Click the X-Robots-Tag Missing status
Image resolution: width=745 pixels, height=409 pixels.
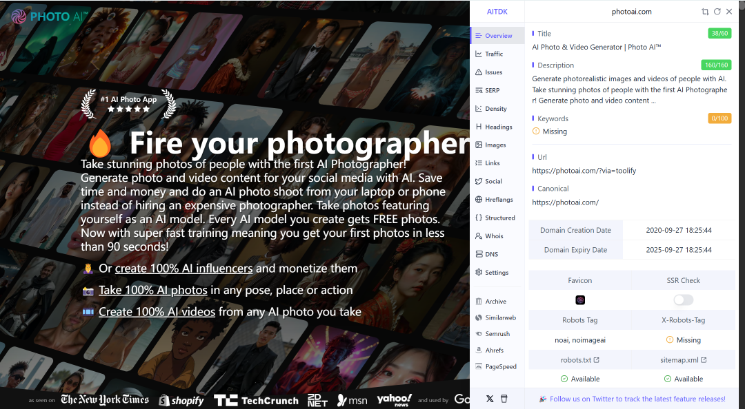683,340
